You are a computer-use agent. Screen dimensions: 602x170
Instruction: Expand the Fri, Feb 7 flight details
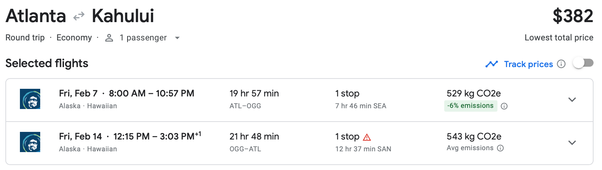(x=572, y=100)
